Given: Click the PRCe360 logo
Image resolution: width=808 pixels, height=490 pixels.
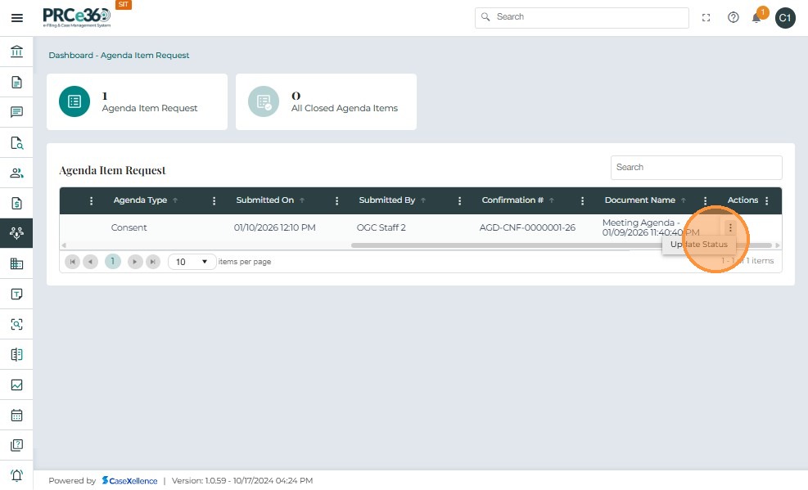Looking at the screenshot, I should [x=77, y=17].
